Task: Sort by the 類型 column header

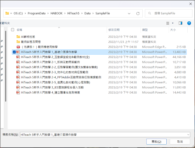Action: pyautogui.click(x=145, y=30)
